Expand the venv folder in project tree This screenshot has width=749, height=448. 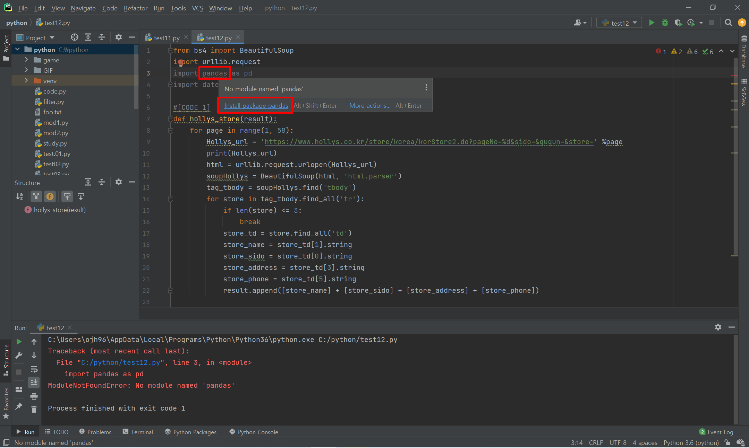26,81
